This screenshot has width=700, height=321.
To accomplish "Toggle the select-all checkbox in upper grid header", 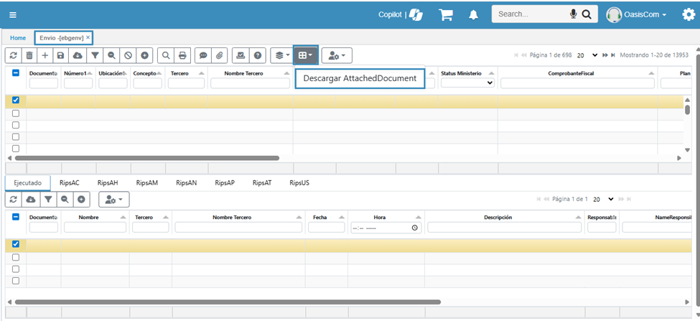I will [16, 73].
